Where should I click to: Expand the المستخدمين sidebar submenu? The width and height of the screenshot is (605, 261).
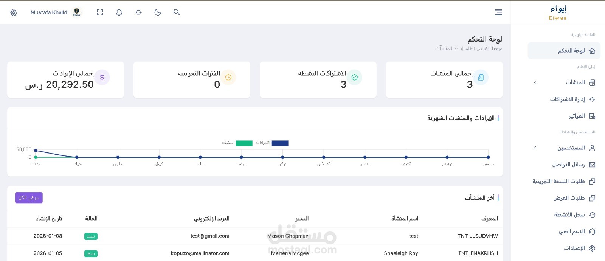535,148
